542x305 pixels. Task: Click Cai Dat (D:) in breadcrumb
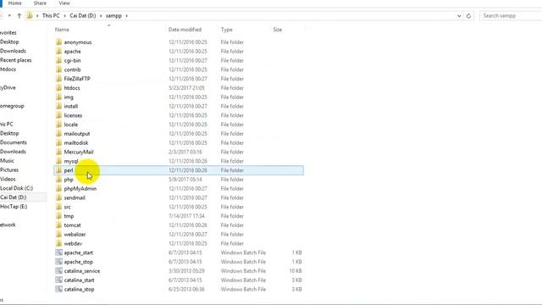click(83, 15)
